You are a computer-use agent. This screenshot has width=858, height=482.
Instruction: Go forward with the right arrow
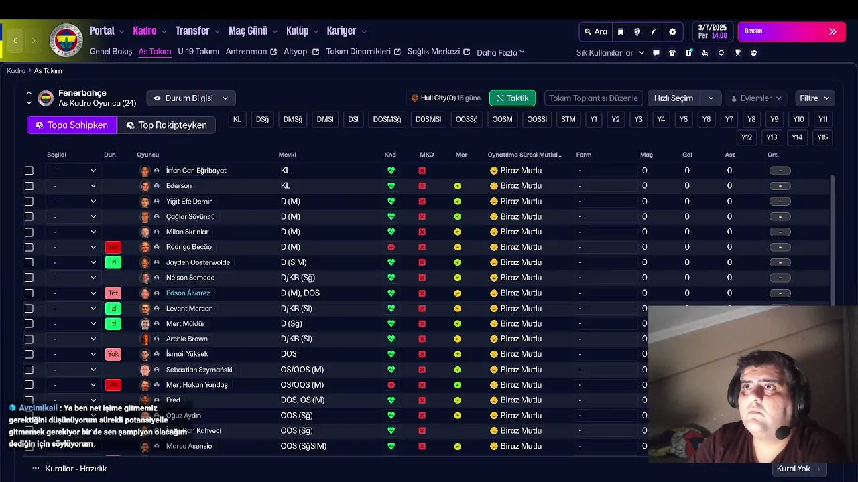click(34, 40)
